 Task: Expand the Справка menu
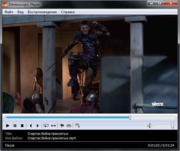[x=68, y=12]
